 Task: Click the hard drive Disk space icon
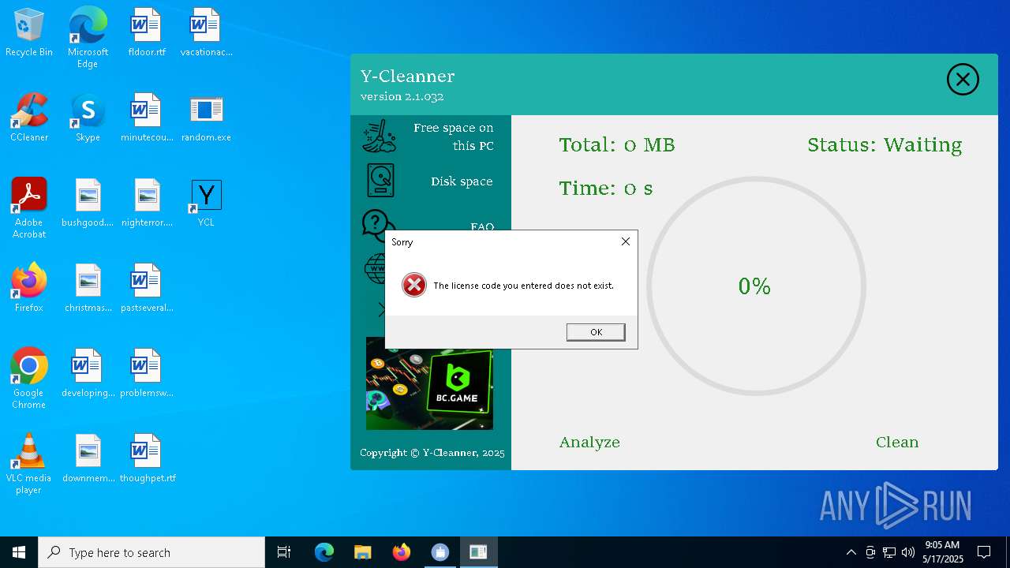click(x=380, y=181)
